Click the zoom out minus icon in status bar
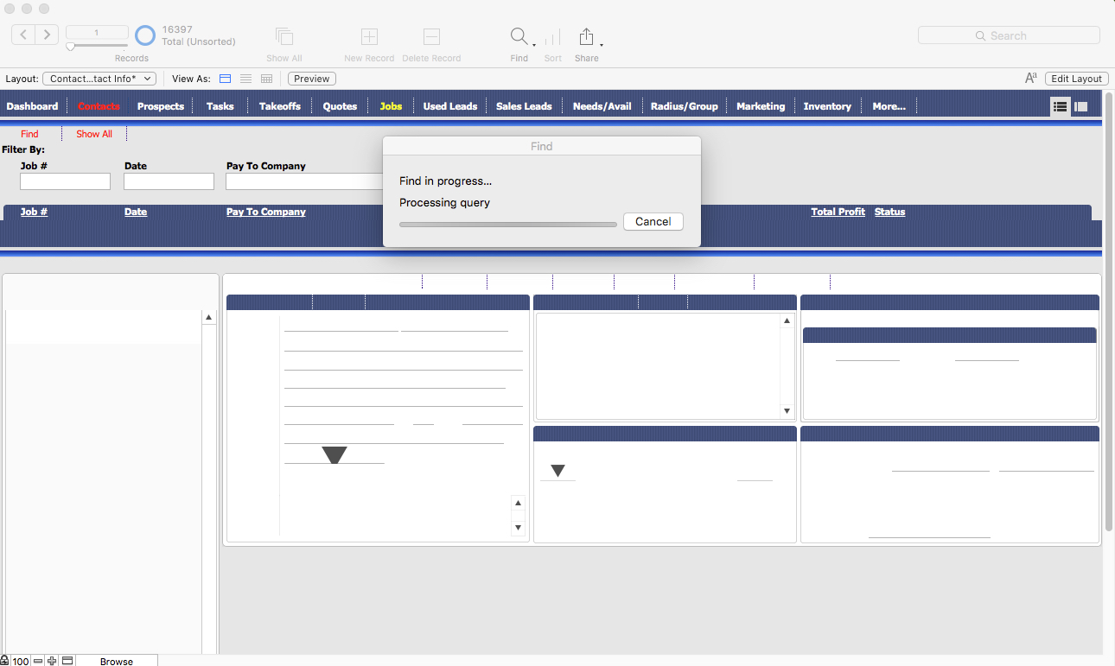 (x=38, y=660)
